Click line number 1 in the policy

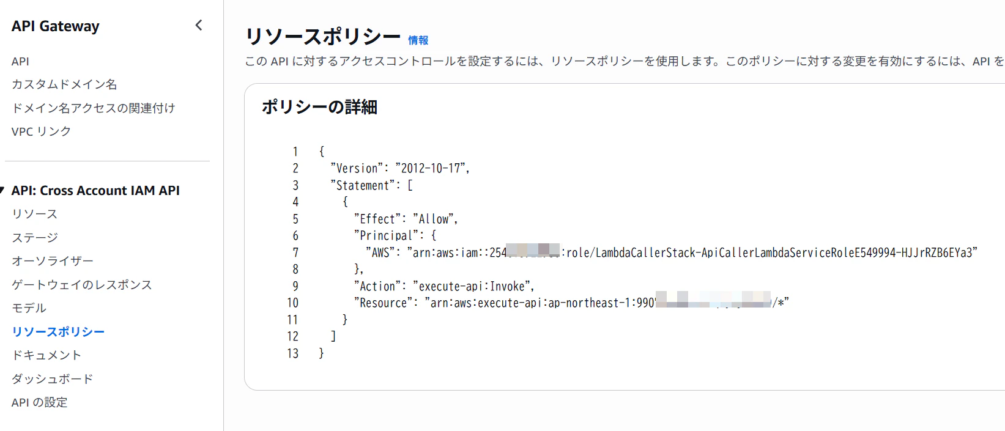295,152
